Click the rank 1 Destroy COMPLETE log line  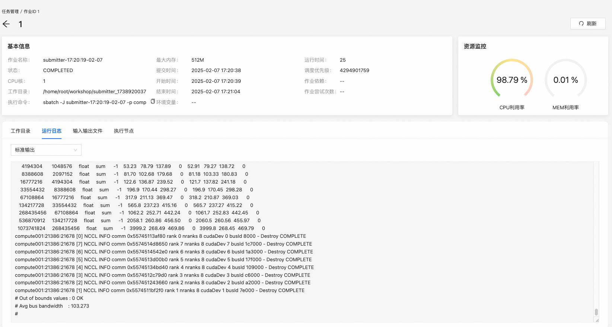click(x=160, y=291)
